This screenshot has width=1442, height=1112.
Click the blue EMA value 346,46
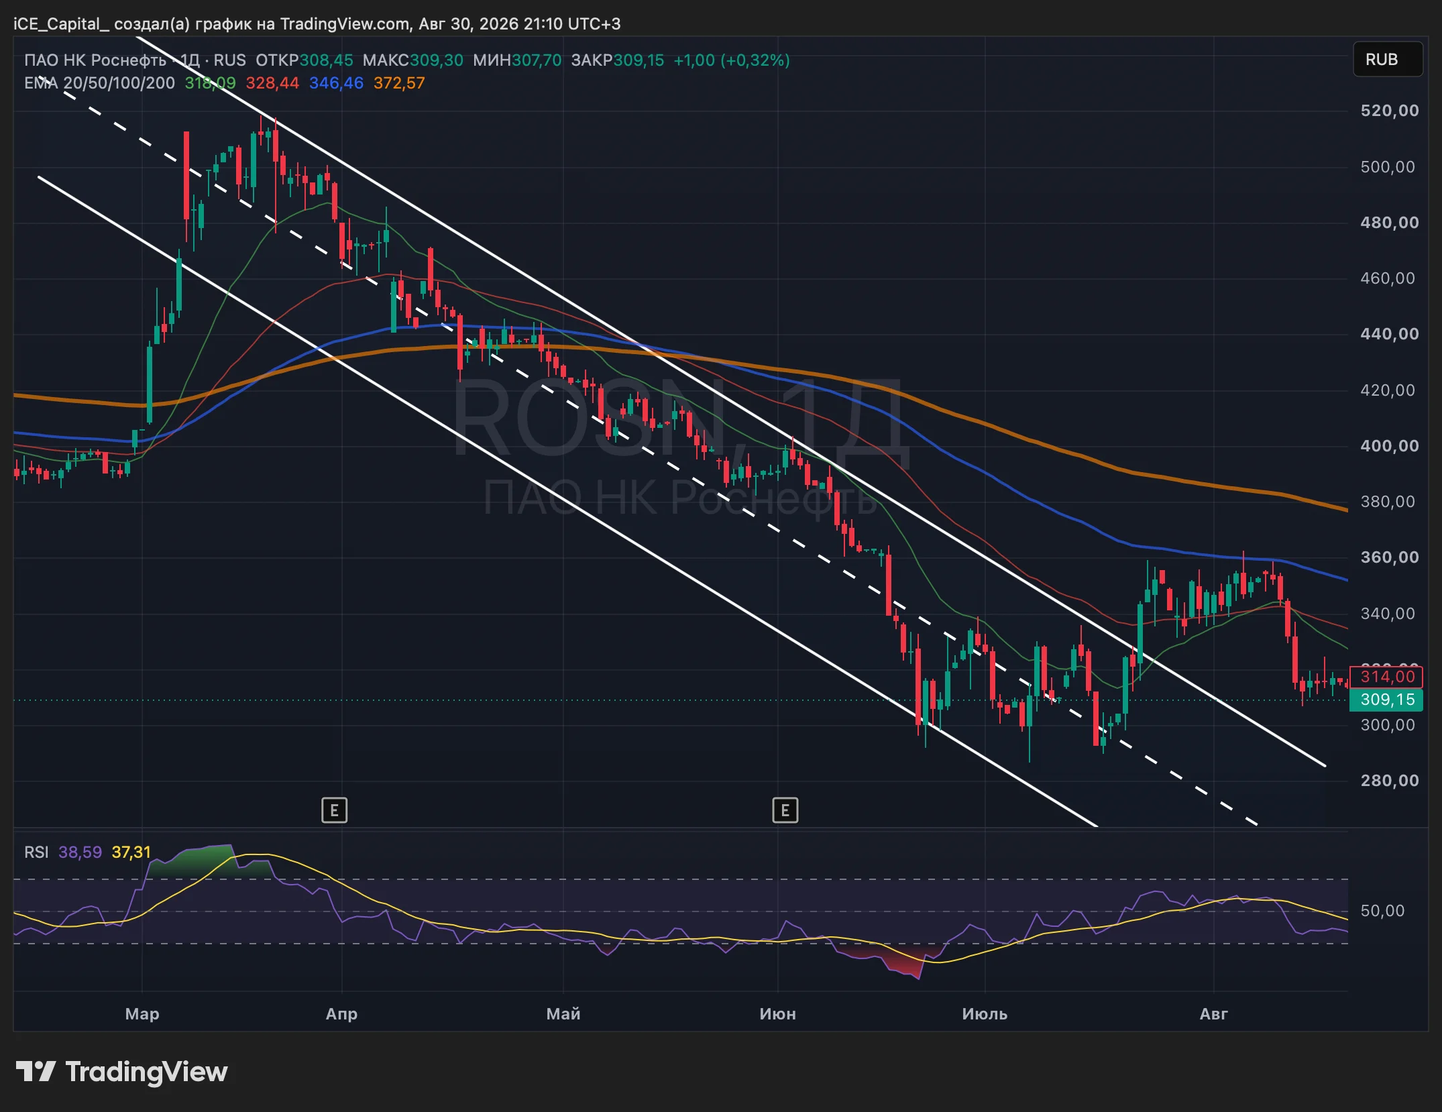[336, 83]
